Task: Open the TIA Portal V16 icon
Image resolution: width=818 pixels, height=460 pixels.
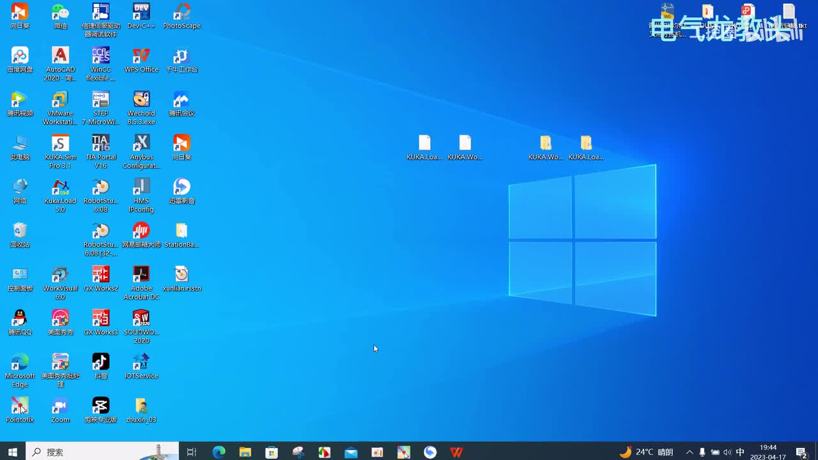Action: tap(100, 152)
